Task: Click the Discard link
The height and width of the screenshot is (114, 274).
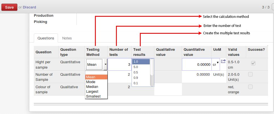Action: (x=29, y=7)
